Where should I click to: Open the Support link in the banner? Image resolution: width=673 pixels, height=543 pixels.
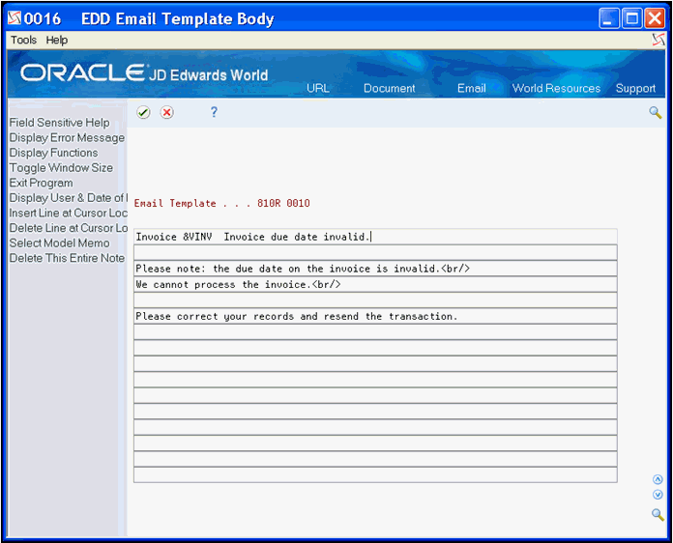coord(635,88)
